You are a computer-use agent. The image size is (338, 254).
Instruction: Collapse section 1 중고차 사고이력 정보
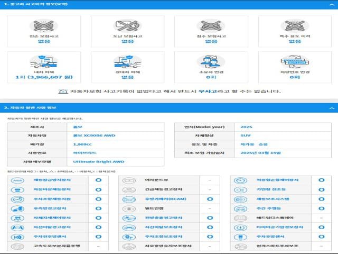(x=331, y=4)
